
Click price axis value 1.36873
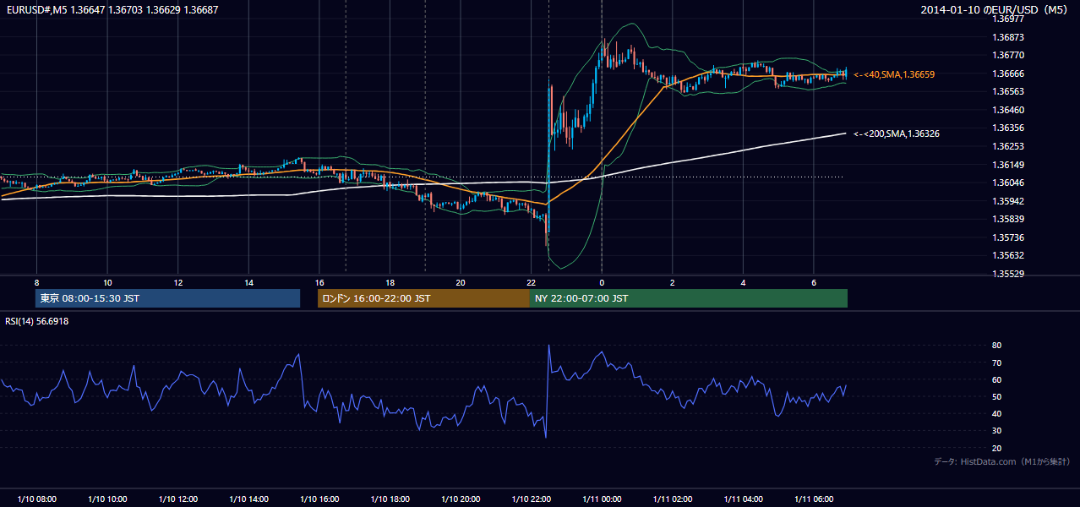[x=1007, y=37]
